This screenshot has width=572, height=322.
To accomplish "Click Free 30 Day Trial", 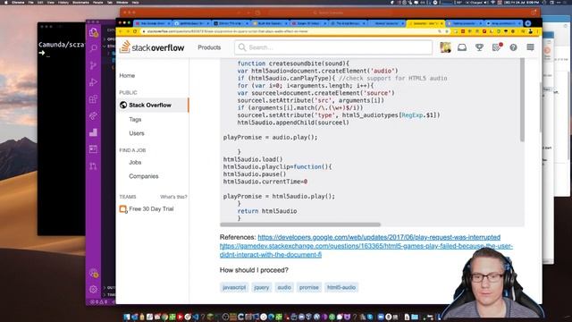I will tap(151, 208).
